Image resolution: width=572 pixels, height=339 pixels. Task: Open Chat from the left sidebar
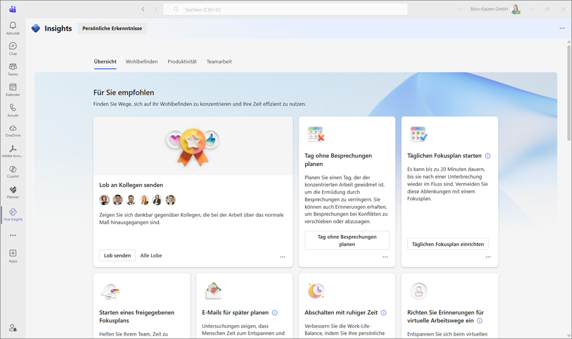[13, 48]
